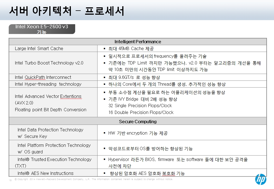
Task: Click "Intel® Trusted Execution Technology" text
Action: coord(54,159)
